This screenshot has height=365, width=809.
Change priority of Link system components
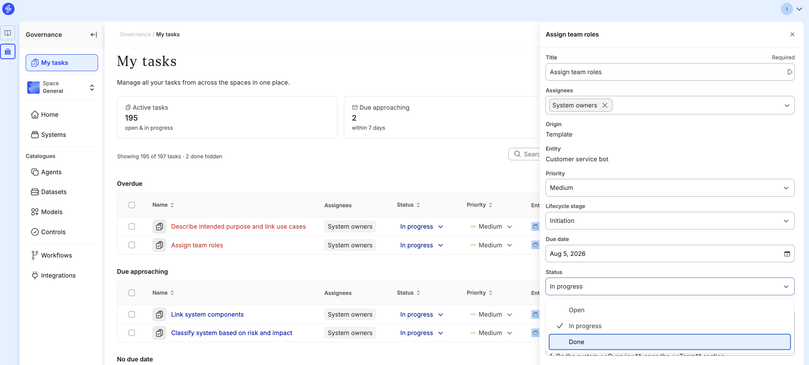click(x=491, y=314)
